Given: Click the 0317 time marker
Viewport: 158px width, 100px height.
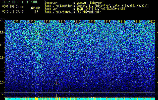Looking at the screenshot, I should (x=107, y=21).
